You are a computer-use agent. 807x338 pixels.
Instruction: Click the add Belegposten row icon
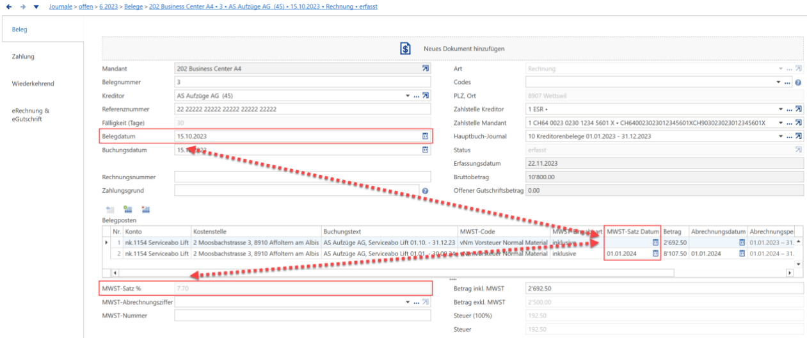(127, 209)
